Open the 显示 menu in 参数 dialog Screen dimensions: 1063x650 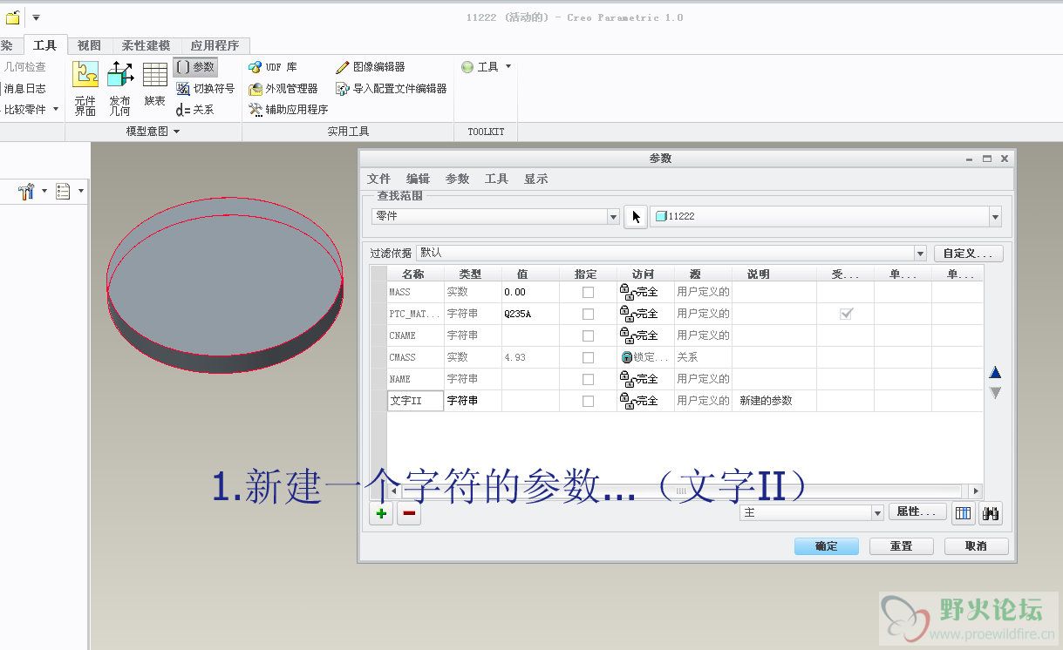[535, 179]
